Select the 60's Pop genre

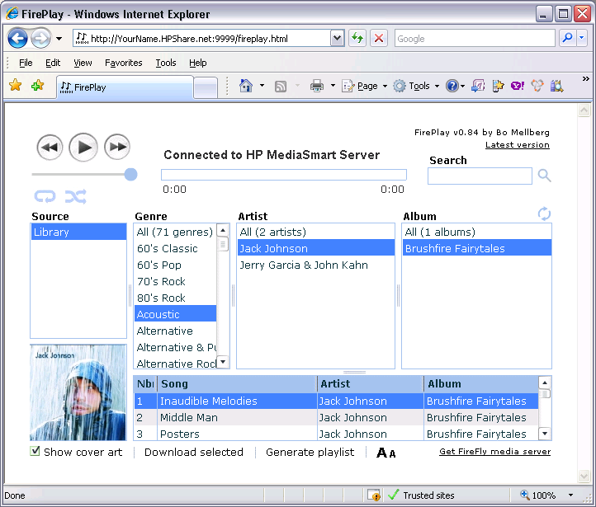tap(175, 265)
